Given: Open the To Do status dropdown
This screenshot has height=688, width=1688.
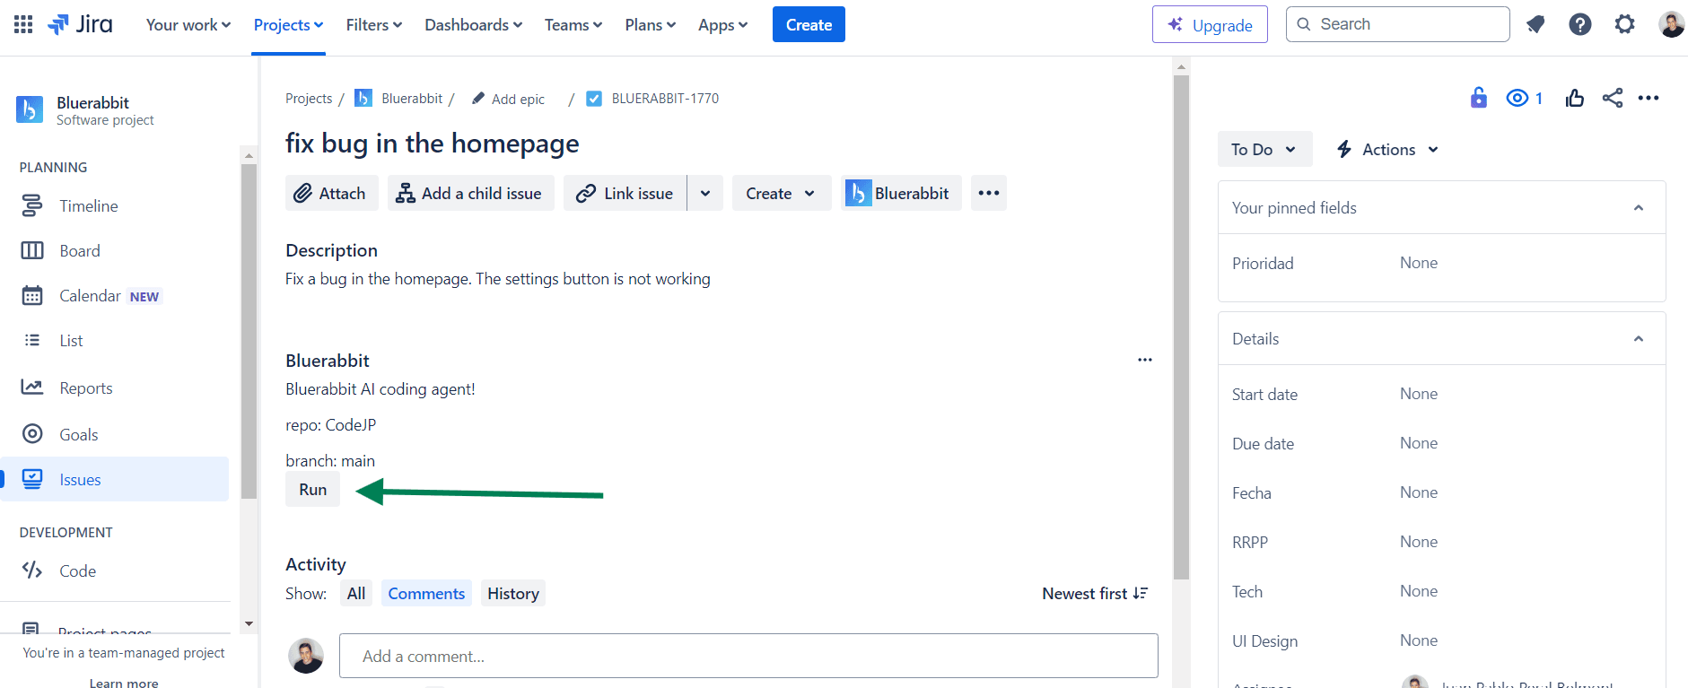Looking at the screenshot, I should 1264,150.
